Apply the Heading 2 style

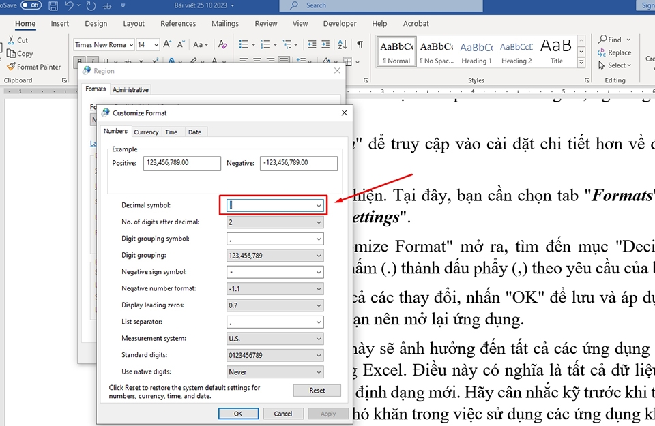[x=516, y=52]
